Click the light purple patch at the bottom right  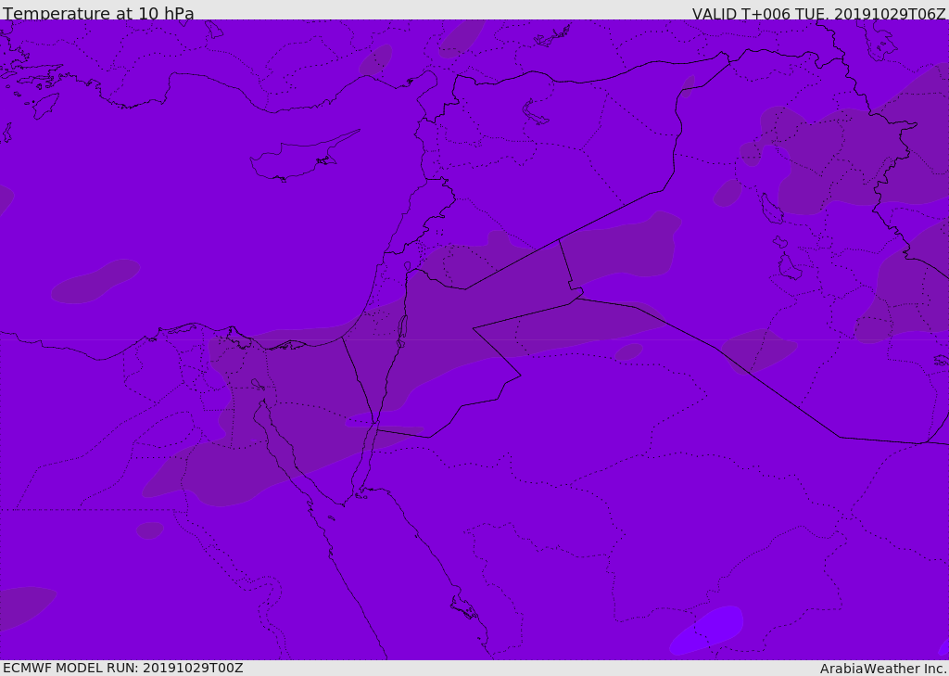point(707,630)
